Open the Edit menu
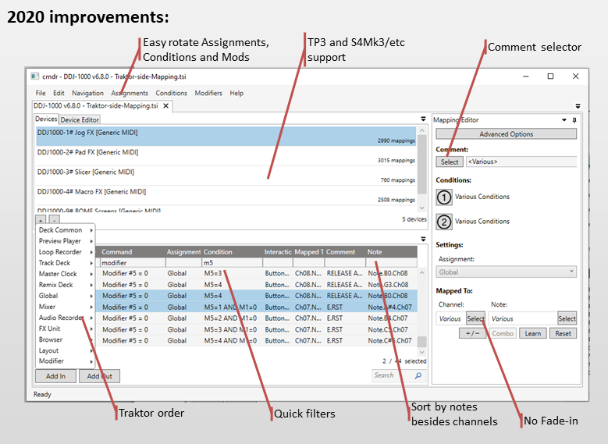This screenshot has width=608, height=444. pyautogui.click(x=59, y=93)
